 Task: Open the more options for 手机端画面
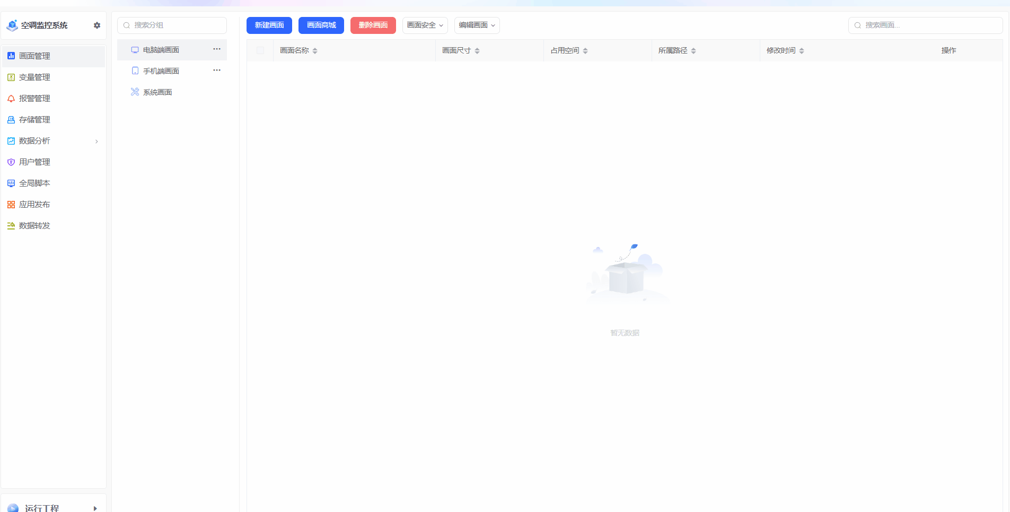tap(217, 70)
